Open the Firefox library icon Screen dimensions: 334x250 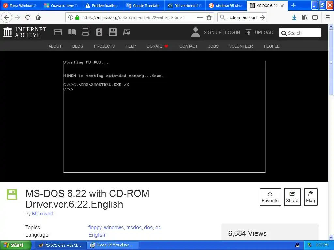point(305,18)
